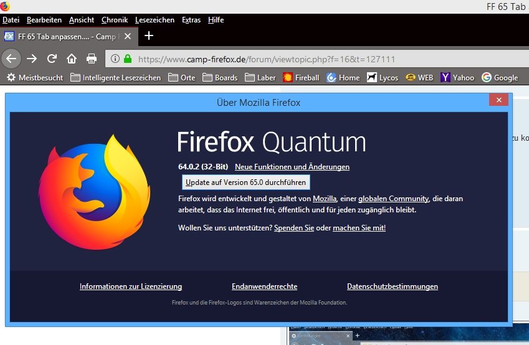Open the Meistbesucht bookmark

pos(35,78)
